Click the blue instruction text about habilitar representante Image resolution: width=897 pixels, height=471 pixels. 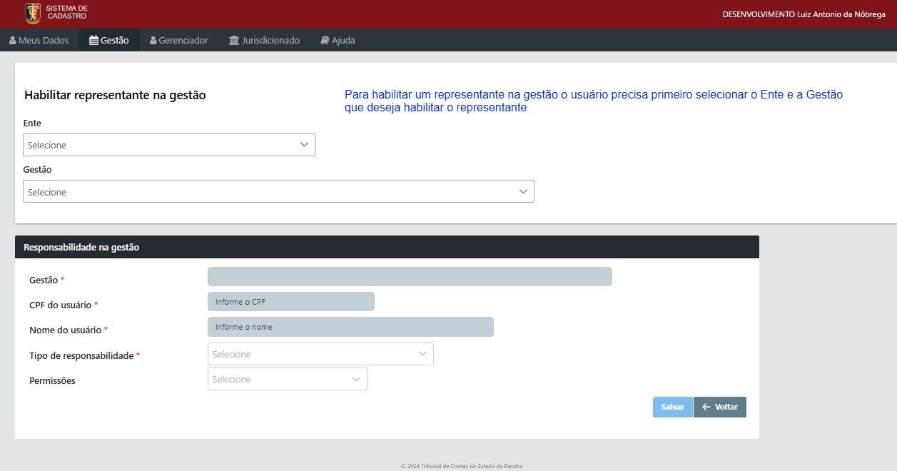tap(594, 101)
